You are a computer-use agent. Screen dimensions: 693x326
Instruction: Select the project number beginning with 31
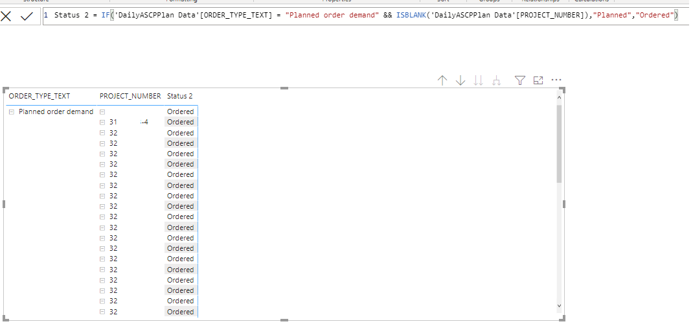point(128,122)
